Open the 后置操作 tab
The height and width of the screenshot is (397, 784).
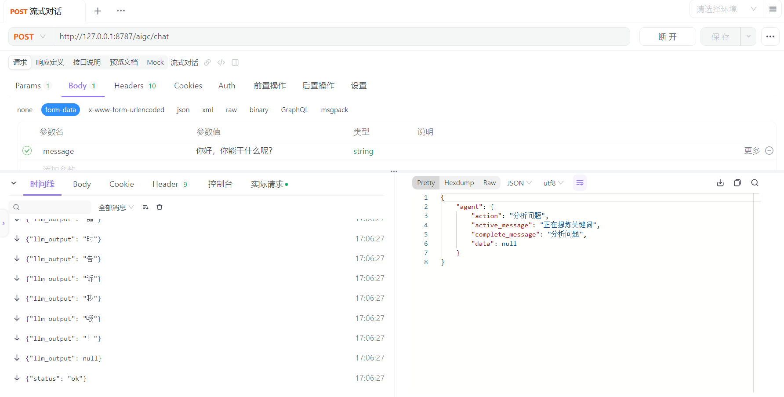318,86
